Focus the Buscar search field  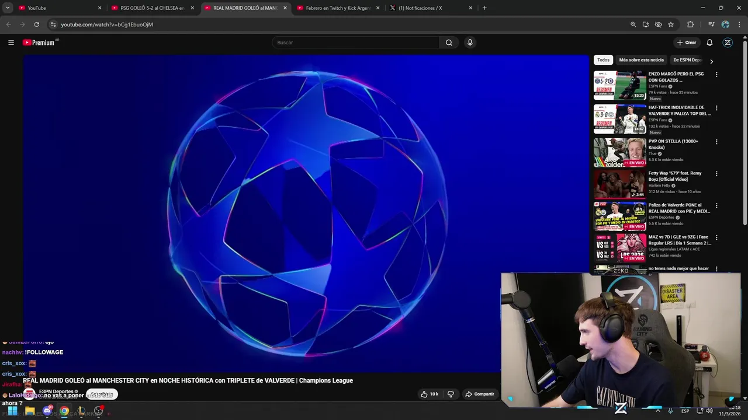(x=355, y=43)
